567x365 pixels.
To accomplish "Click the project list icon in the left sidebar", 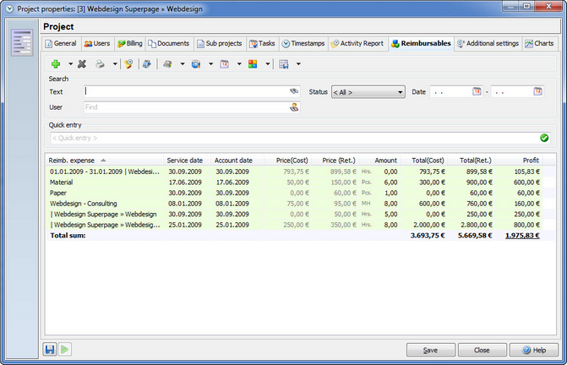I will click(22, 42).
